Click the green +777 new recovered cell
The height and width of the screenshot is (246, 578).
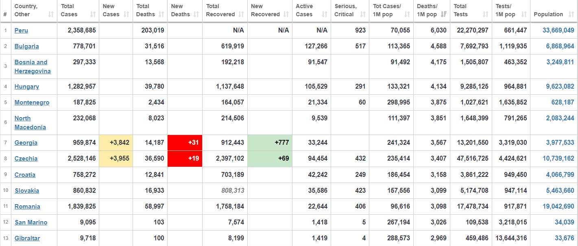tap(270, 143)
